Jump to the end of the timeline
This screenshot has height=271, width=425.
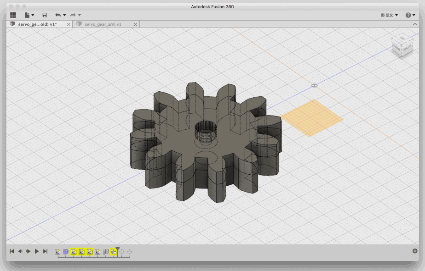(x=45, y=251)
